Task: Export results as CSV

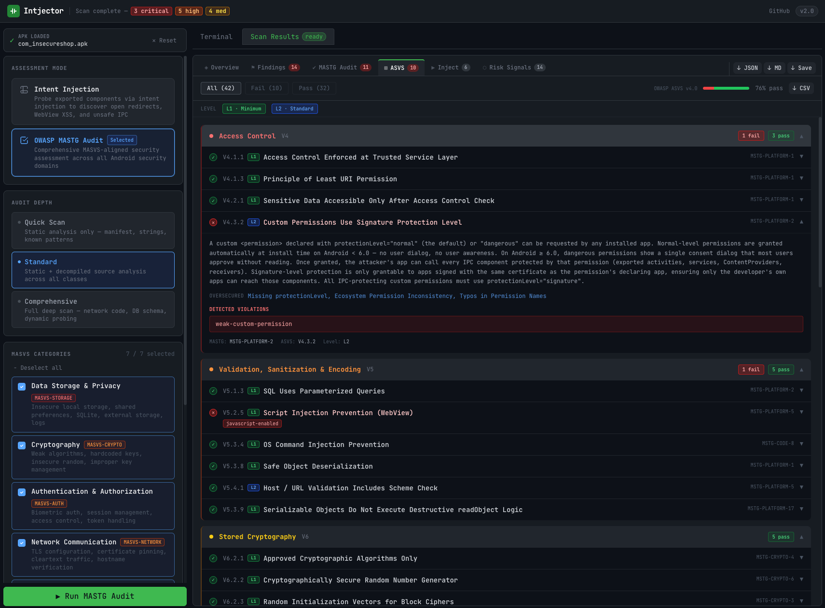Action: tap(801, 88)
